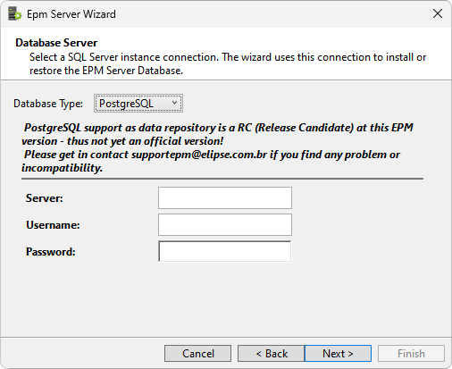Focus the Password input field
This screenshot has height=369, width=452.
(x=225, y=252)
